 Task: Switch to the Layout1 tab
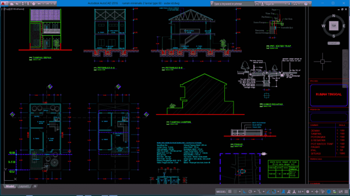tap(24, 186)
